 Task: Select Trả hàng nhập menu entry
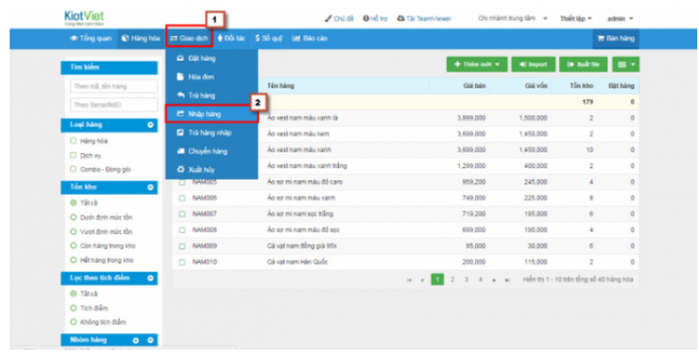click(212, 133)
